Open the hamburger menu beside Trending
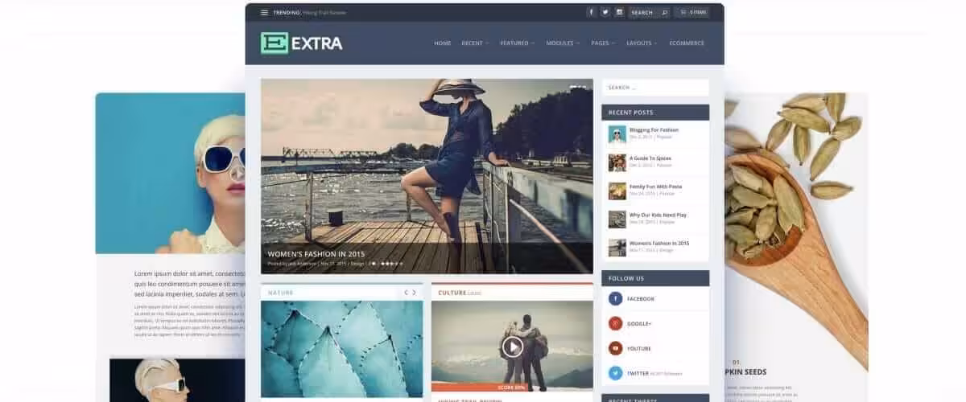 pos(264,12)
